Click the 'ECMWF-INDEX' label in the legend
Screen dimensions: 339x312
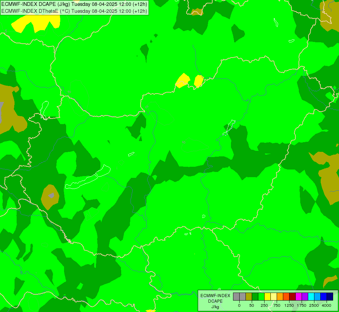coord(215,296)
